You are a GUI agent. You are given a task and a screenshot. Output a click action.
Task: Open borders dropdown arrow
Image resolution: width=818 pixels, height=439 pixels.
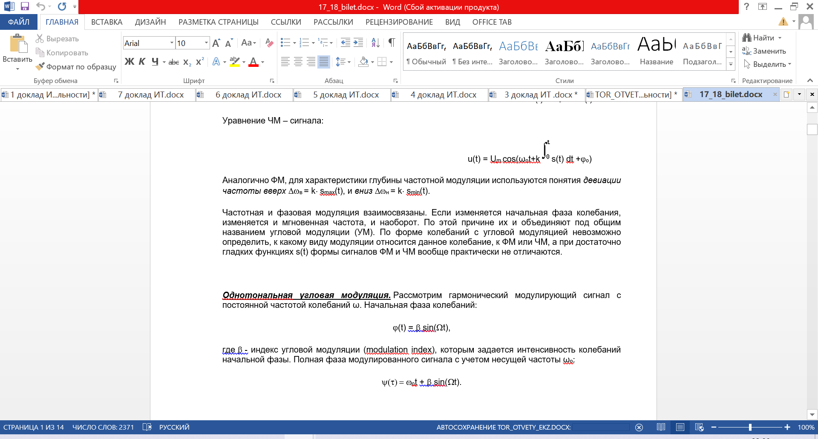(391, 62)
